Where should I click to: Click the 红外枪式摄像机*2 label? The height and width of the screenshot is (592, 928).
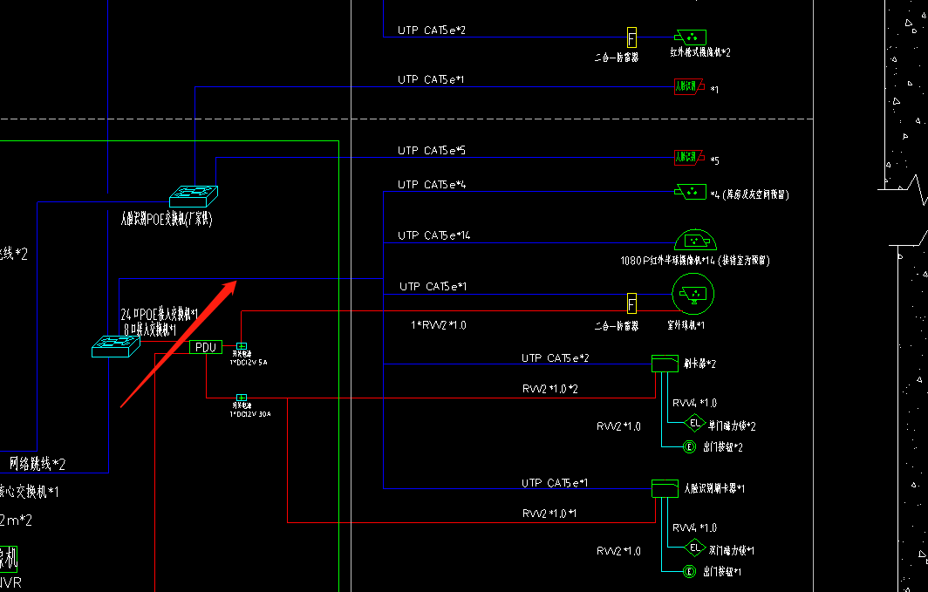pos(700,52)
